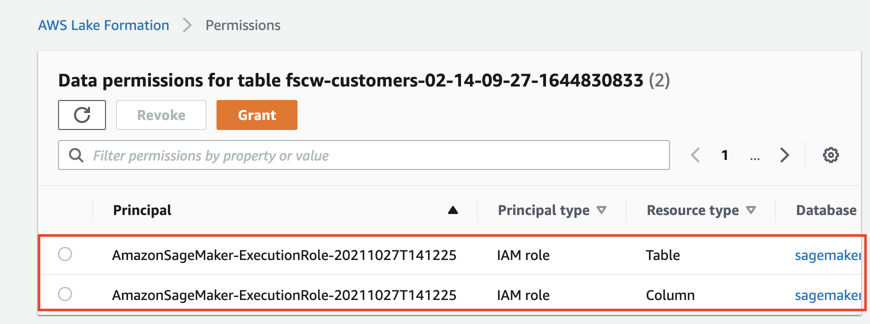
Task: Sort by Principal type column
Action: [552, 210]
